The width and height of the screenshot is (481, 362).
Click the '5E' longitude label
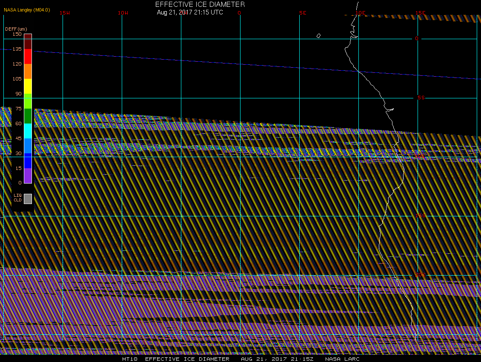[x=303, y=13]
